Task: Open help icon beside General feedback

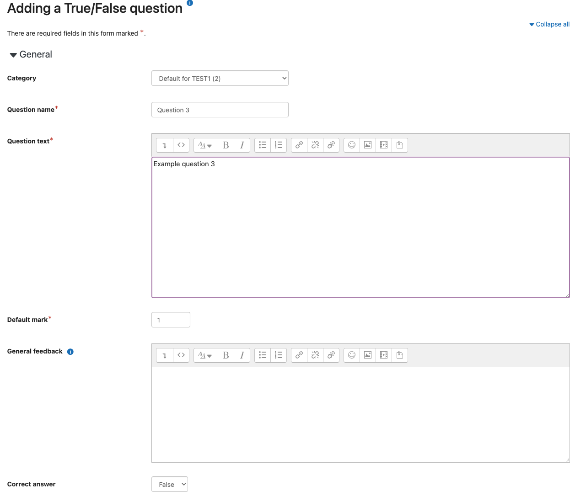Action: [70, 352]
